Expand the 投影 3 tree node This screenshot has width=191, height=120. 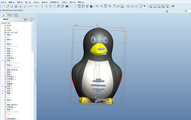[x=3, y=91]
